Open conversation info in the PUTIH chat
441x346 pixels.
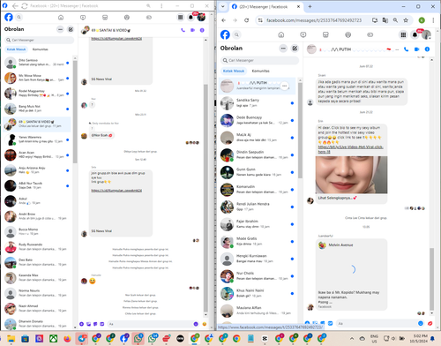(427, 49)
